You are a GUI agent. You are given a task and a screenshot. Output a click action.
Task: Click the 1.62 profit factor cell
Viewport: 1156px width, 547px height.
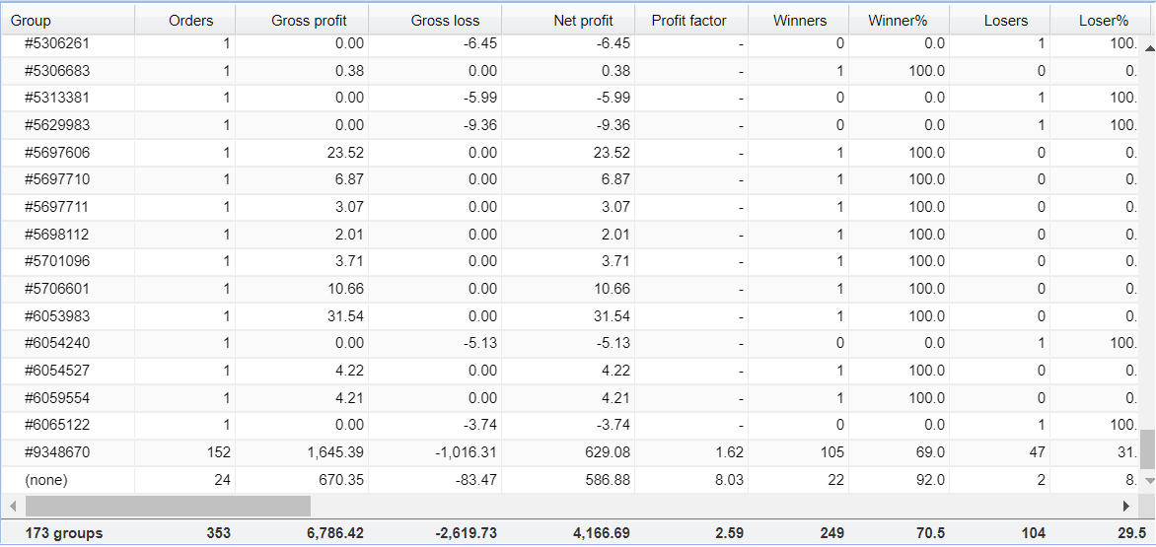click(x=691, y=452)
